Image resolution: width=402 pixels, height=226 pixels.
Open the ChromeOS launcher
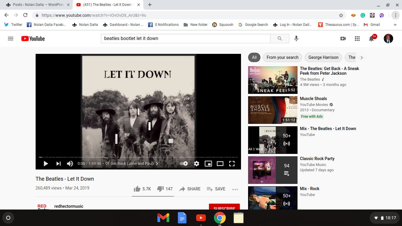[8, 218]
